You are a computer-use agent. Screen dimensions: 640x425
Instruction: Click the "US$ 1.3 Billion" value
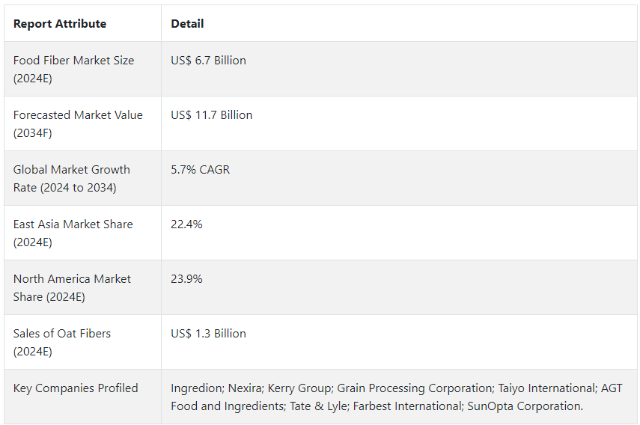[208, 334]
